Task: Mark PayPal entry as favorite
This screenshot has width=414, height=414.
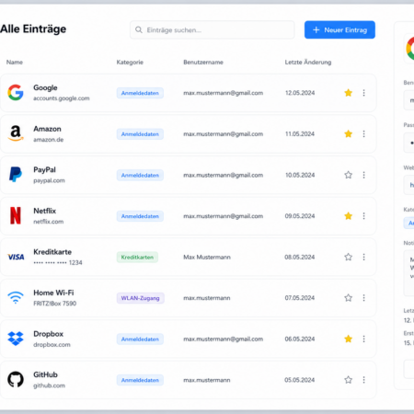Action: click(x=348, y=175)
